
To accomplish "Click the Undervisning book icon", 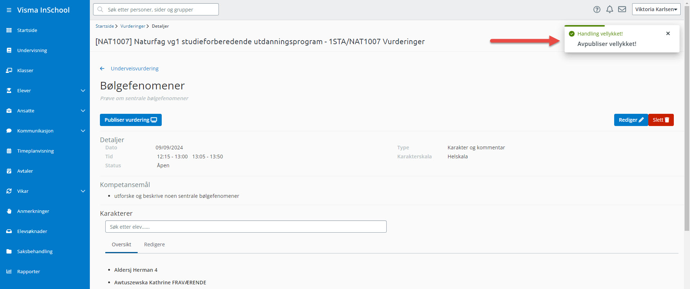I will 9,50.
